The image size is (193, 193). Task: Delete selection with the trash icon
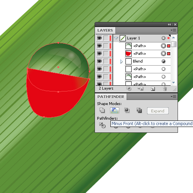[165, 89]
